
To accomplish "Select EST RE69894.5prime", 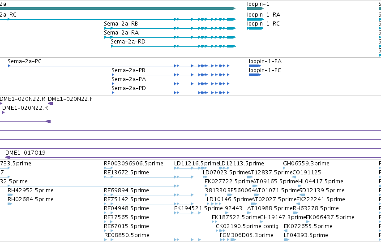I will tap(126, 190).
